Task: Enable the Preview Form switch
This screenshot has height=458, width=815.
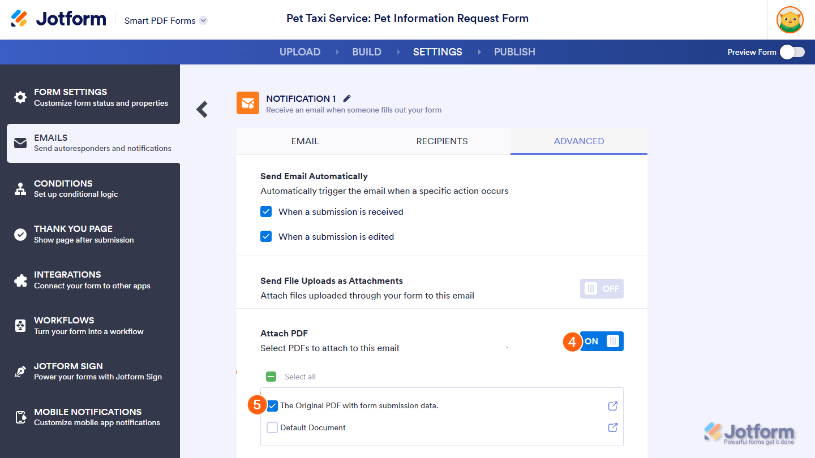Action: [792, 51]
